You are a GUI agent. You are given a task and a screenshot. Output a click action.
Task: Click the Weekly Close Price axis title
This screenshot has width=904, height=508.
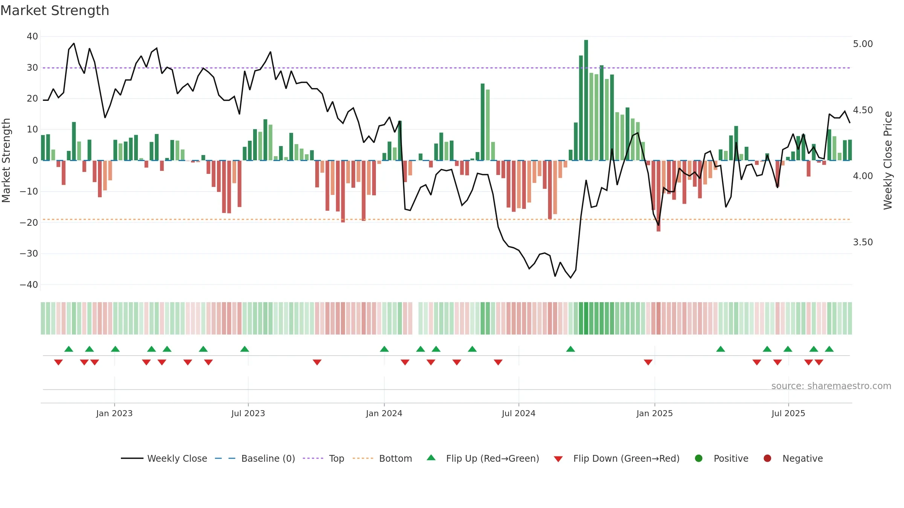pyautogui.click(x=888, y=160)
